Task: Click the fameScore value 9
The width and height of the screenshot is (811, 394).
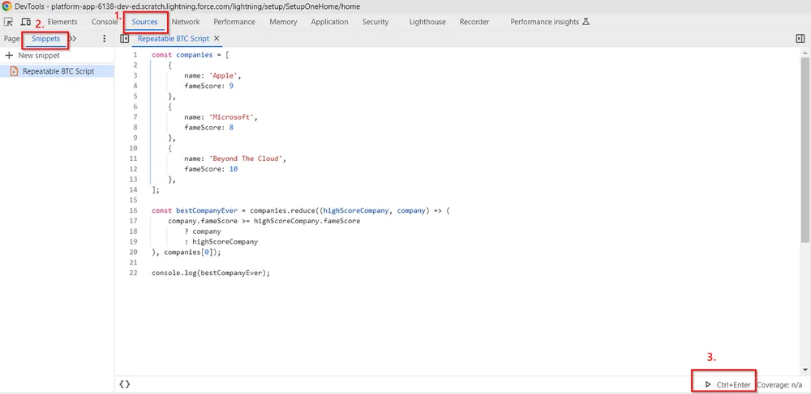Action: coord(232,86)
